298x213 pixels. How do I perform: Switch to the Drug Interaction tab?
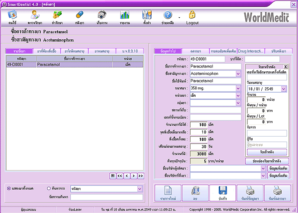251,51
